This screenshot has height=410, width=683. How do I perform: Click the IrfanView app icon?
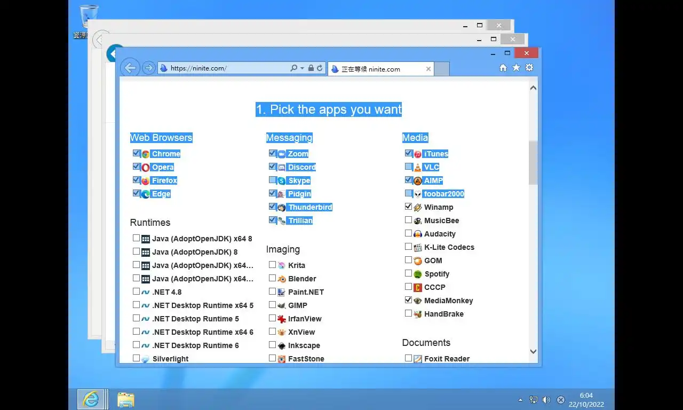point(282,319)
